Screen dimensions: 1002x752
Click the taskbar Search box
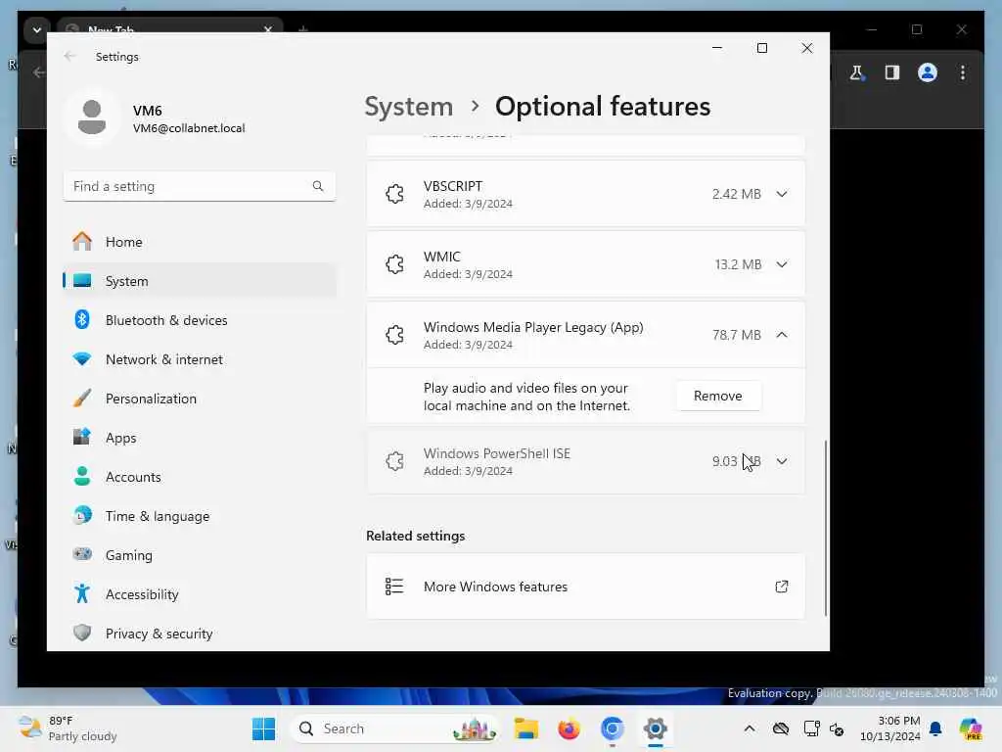coord(395,728)
